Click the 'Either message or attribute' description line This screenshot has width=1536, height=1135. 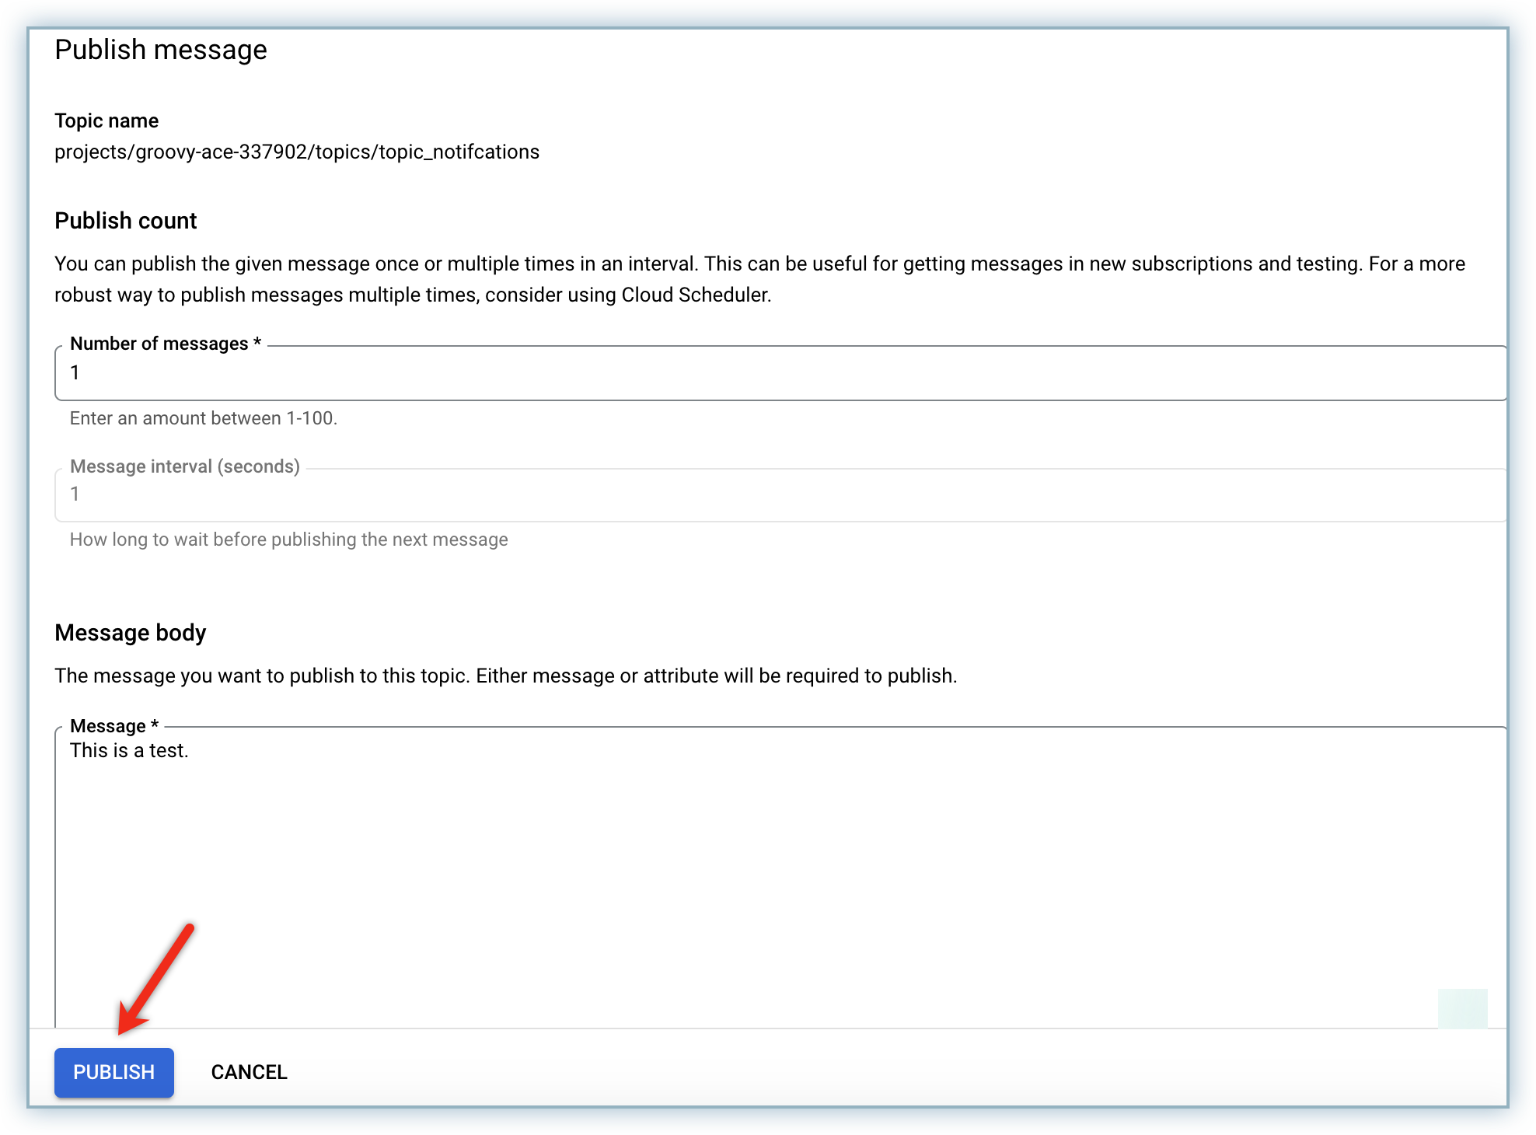(x=505, y=676)
